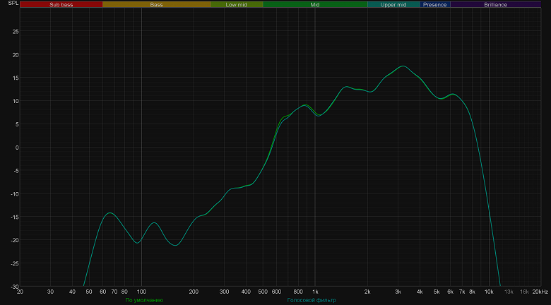Click the 10k frequency axis label
The image size is (551, 305).
[x=489, y=292]
